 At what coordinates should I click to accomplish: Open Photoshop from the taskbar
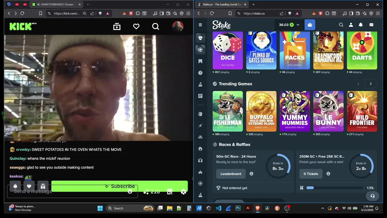[x=238, y=208]
